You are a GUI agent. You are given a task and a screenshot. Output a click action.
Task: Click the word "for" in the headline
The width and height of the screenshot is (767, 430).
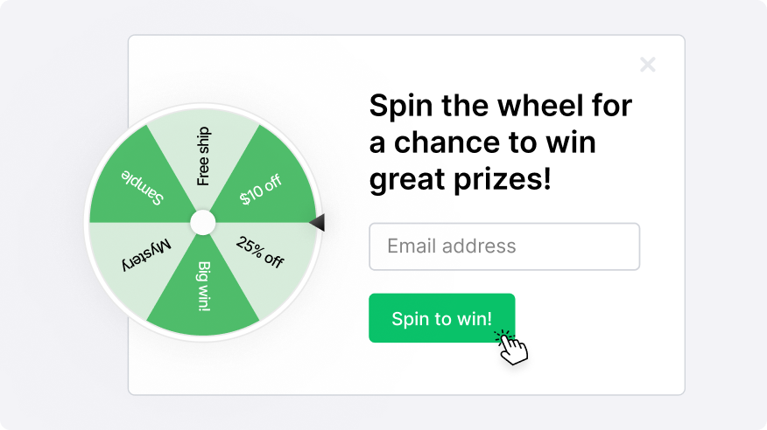coord(612,106)
